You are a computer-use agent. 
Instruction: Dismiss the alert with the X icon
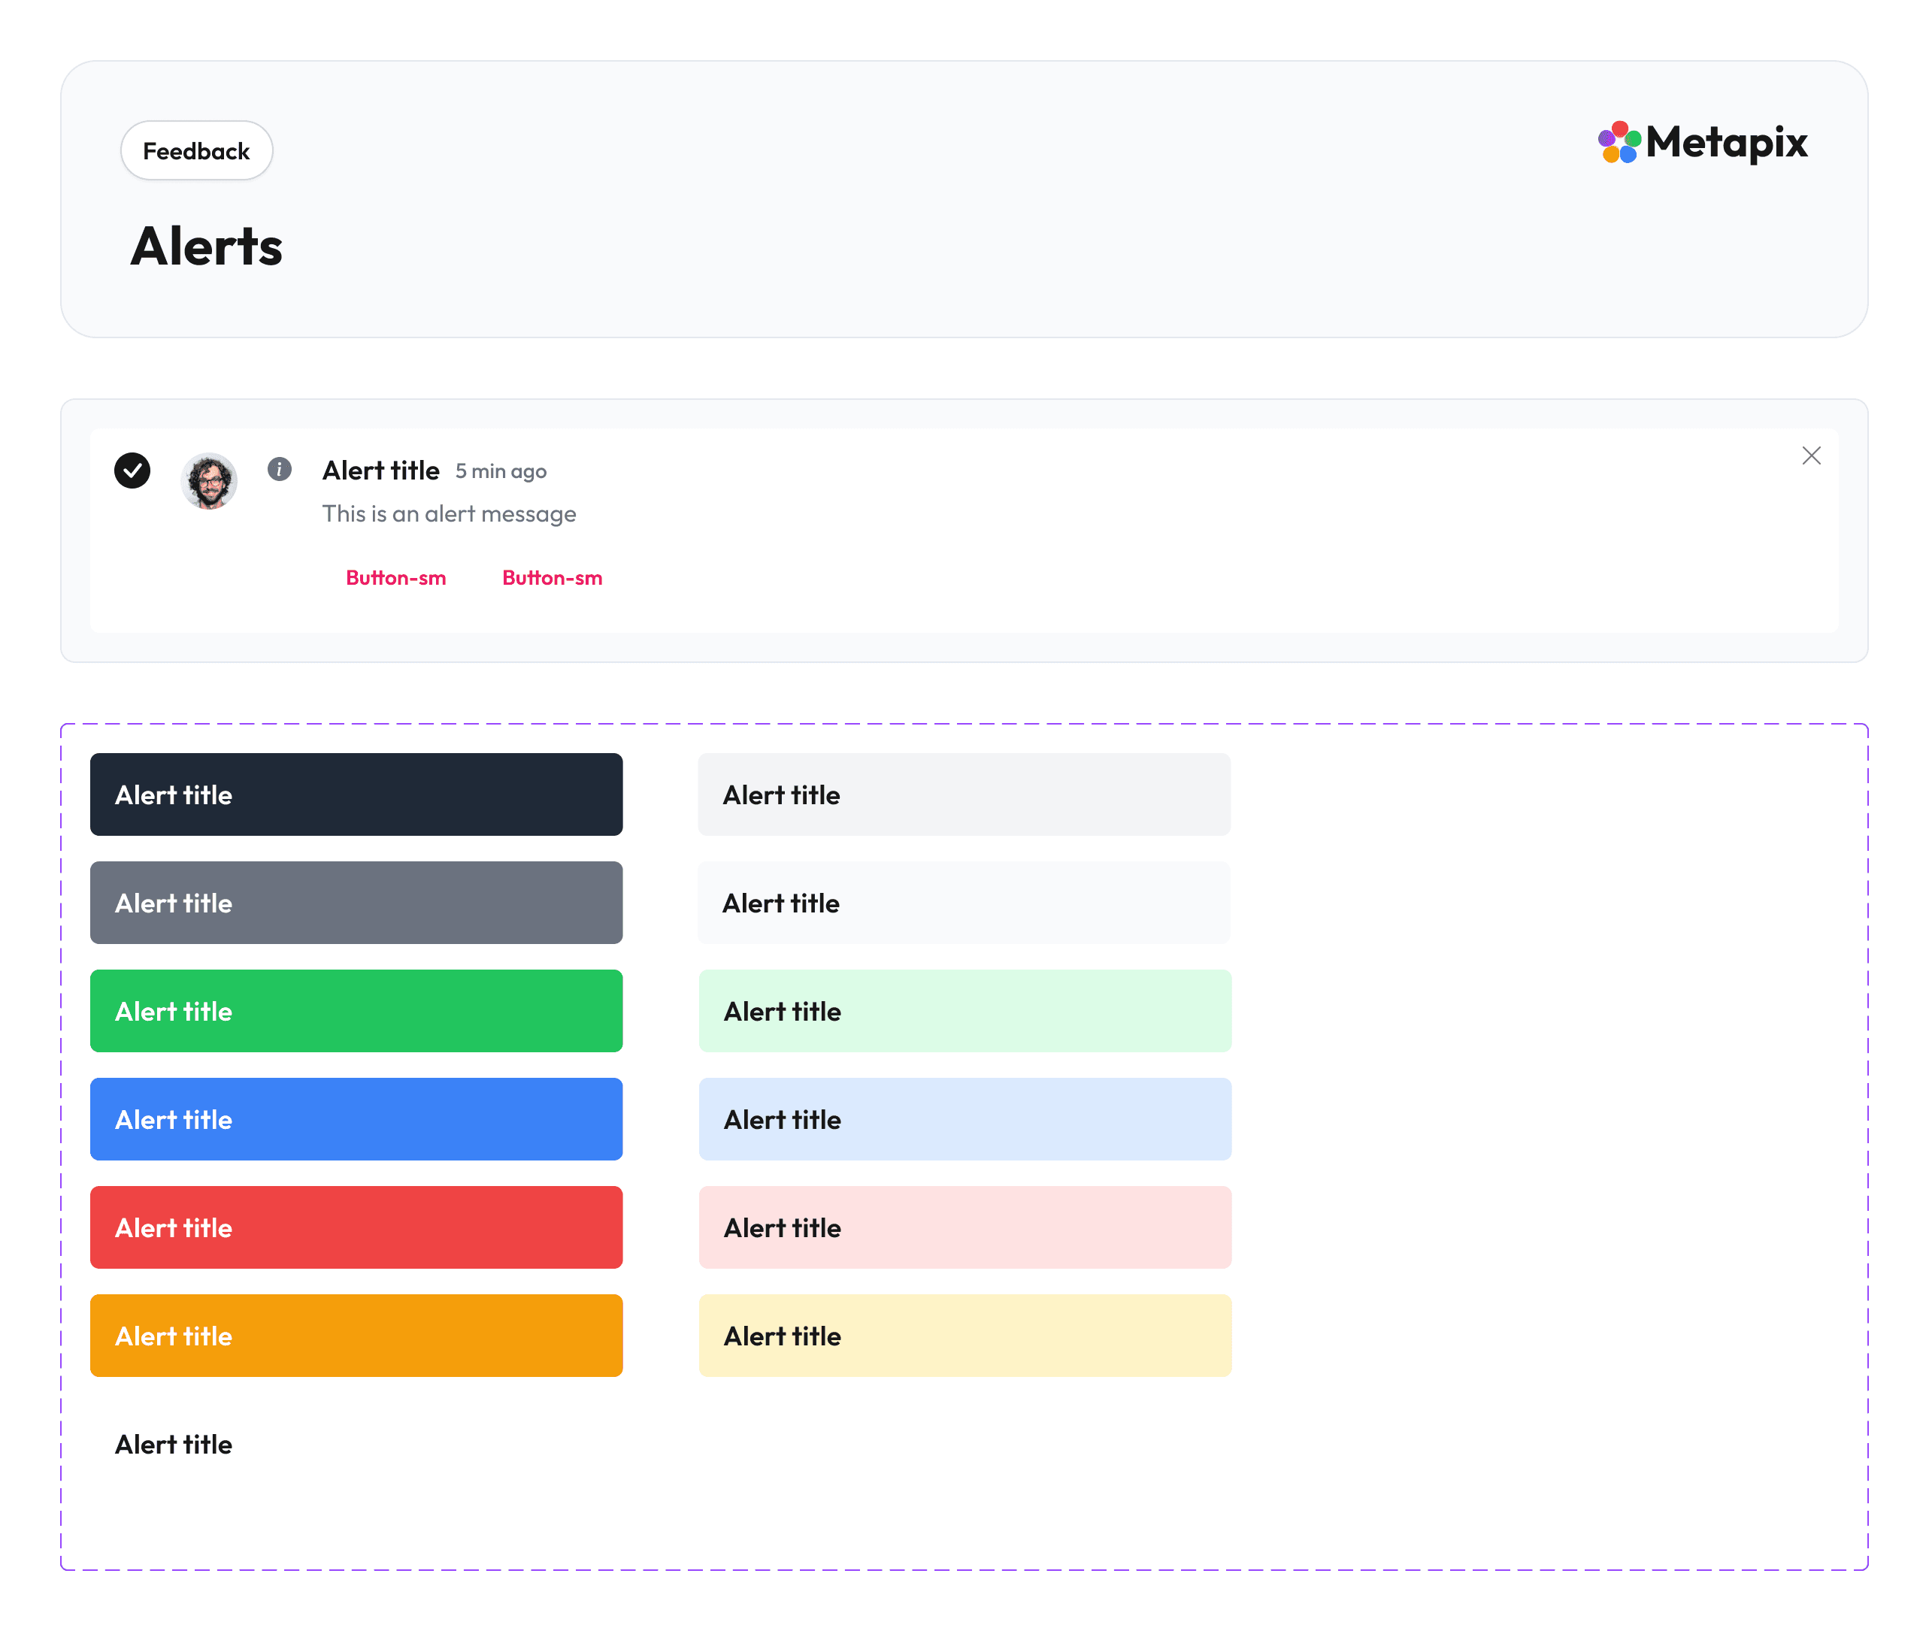point(1811,455)
